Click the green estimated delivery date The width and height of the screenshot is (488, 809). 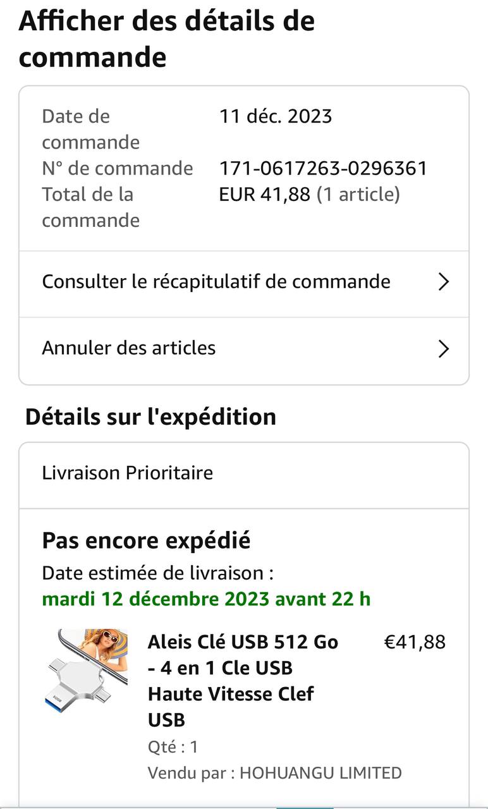pos(206,599)
